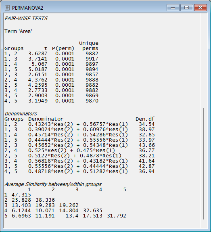Viewport: 211px width, 232px height.
Task: Click denominator '0.45714*Res(2) + 0.54286*Res(1)'
Action: click(x=78, y=135)
